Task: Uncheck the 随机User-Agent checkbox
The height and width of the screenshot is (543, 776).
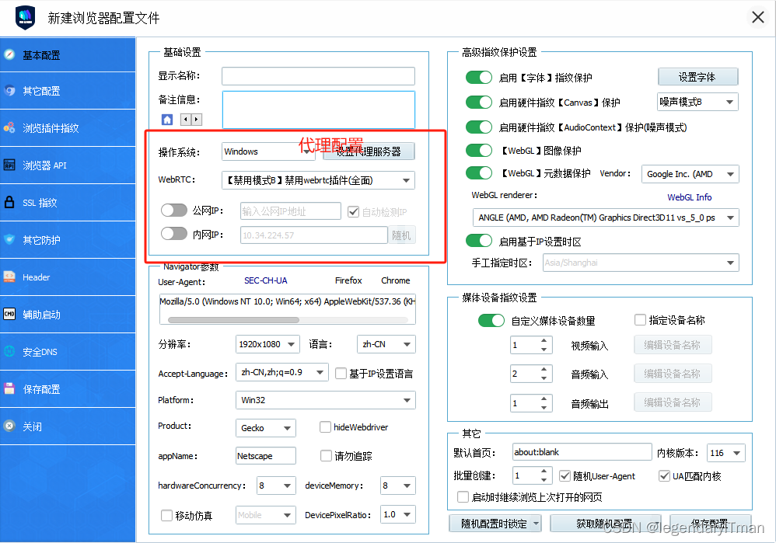Action: tap(565, 475)
